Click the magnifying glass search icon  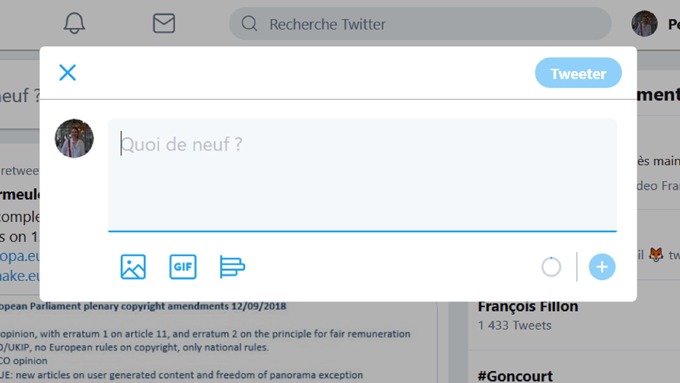pyautogui.click(x=249, y=24)
